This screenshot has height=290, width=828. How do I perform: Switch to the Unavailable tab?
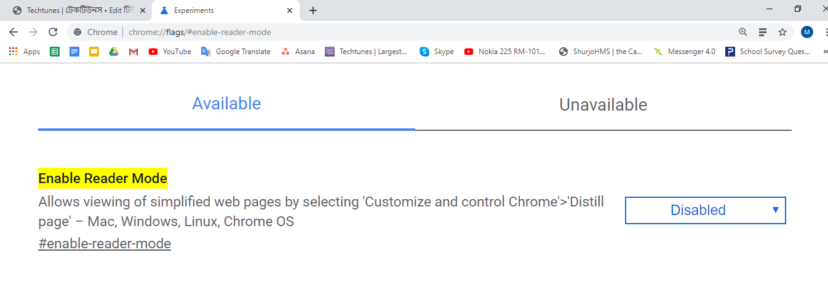coord(603,105)
